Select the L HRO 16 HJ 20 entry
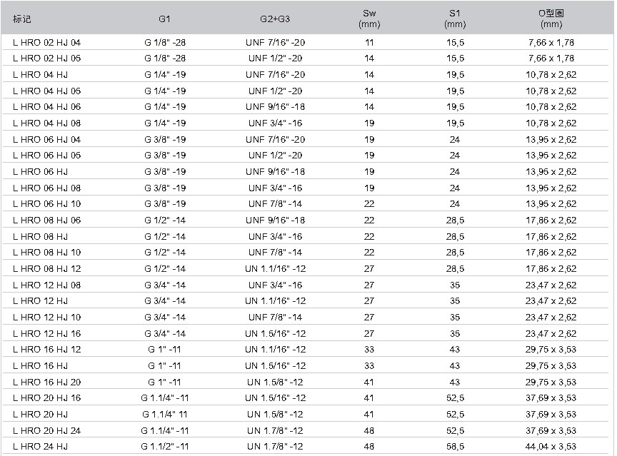The width and height of the screenshot is (617, 456). (x=47, y=382)
